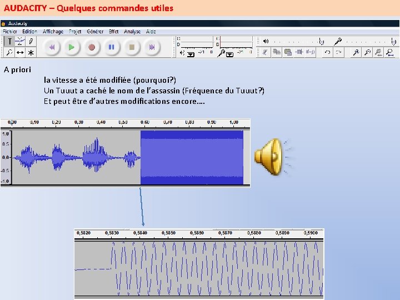Image resolution: width=400 pixels, height=300 pixels.
Task: Adjust the output volume slider handle
Action: 322,41
